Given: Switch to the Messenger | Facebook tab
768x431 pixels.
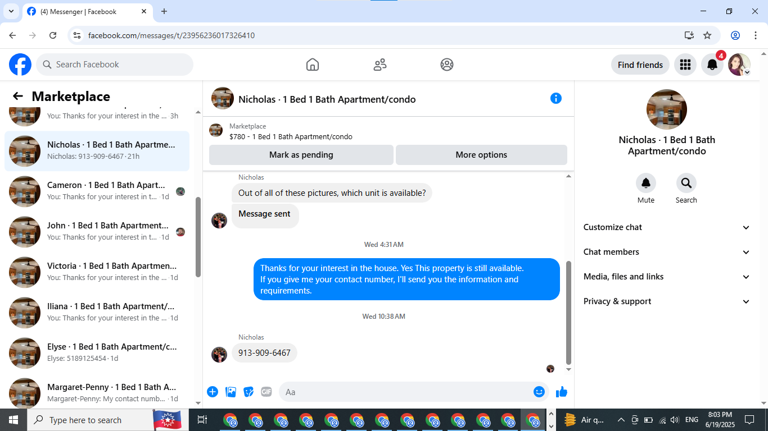Looking at the screenshot, I should click(87, 11).
